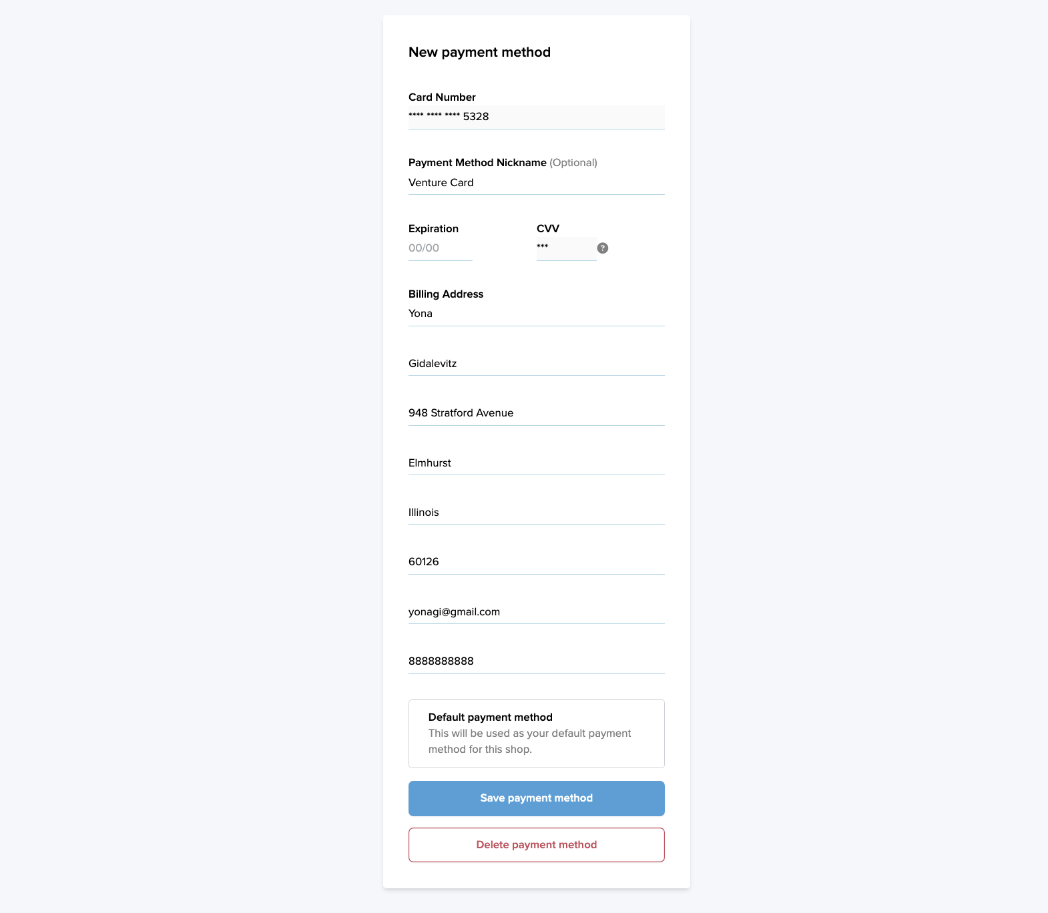Click the 8888888888 phone number field
Screen dimensions: 1048x913
coord(536,661)
